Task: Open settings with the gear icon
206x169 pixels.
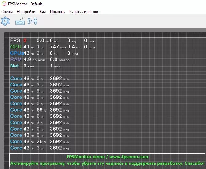Action: pos(5,21)
